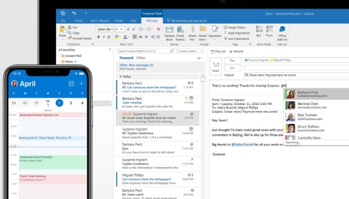Click the bullets list icon
This screenshot has height=199, width=349.
click(142, 29)
